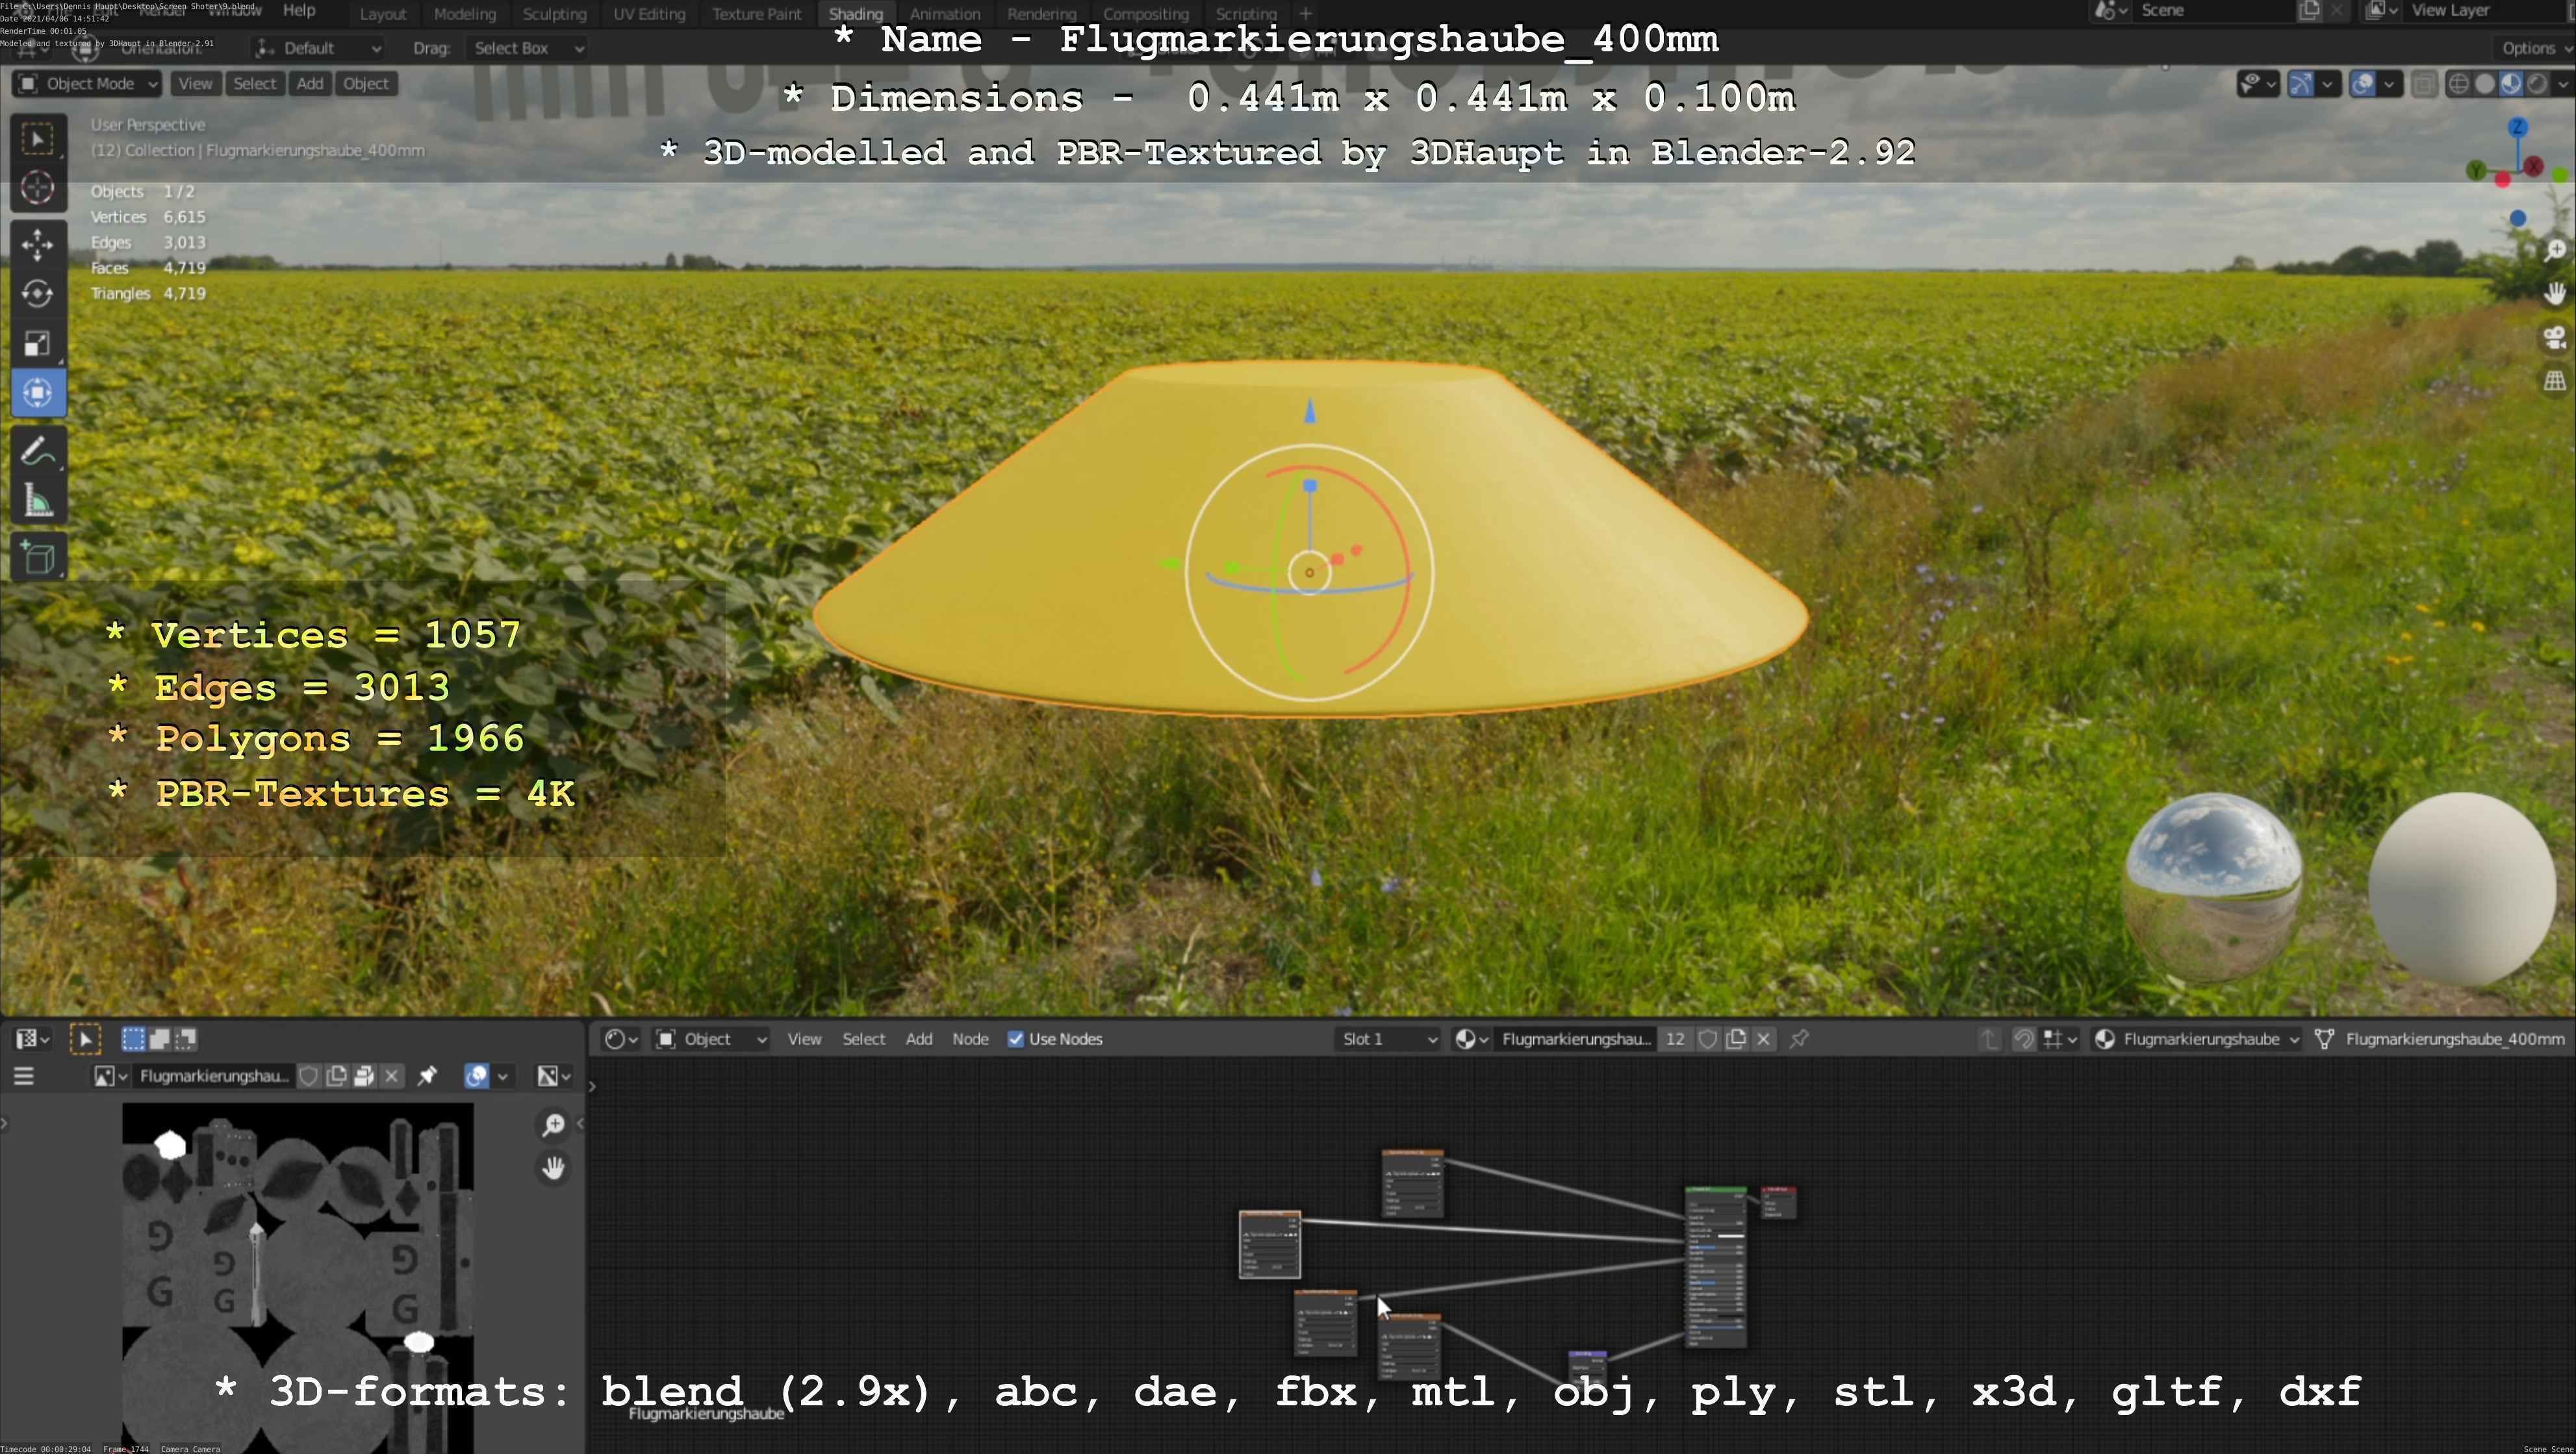Open viewport Select menu
Image resolution: width=2576 pixels, height=1454 pixels.
[254, 84]
